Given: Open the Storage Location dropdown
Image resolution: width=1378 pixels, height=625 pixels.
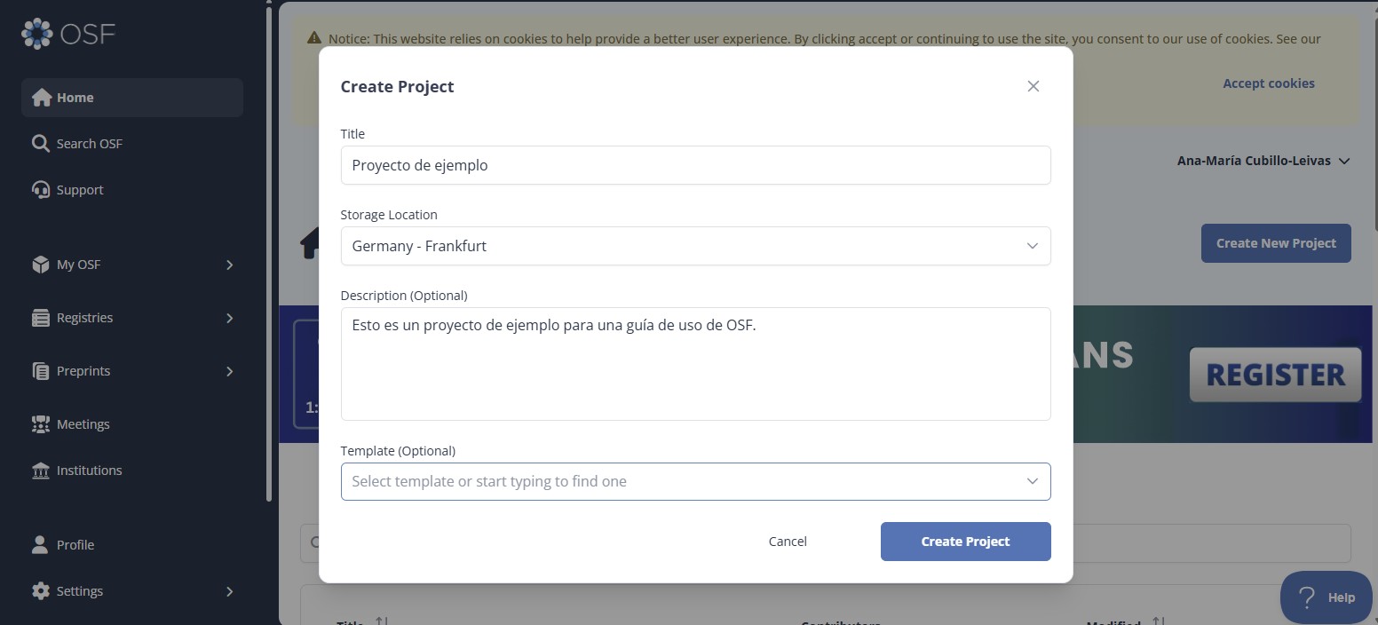Looking at the screenshot, I should (695, 246).
